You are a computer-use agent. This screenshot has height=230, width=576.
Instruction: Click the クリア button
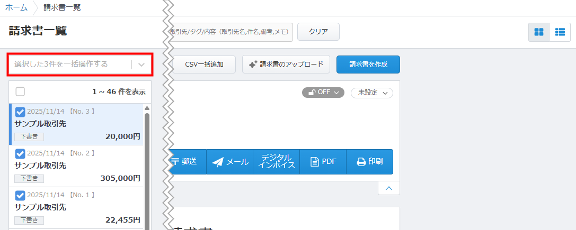pyautogui.click(x=318, y=32)
